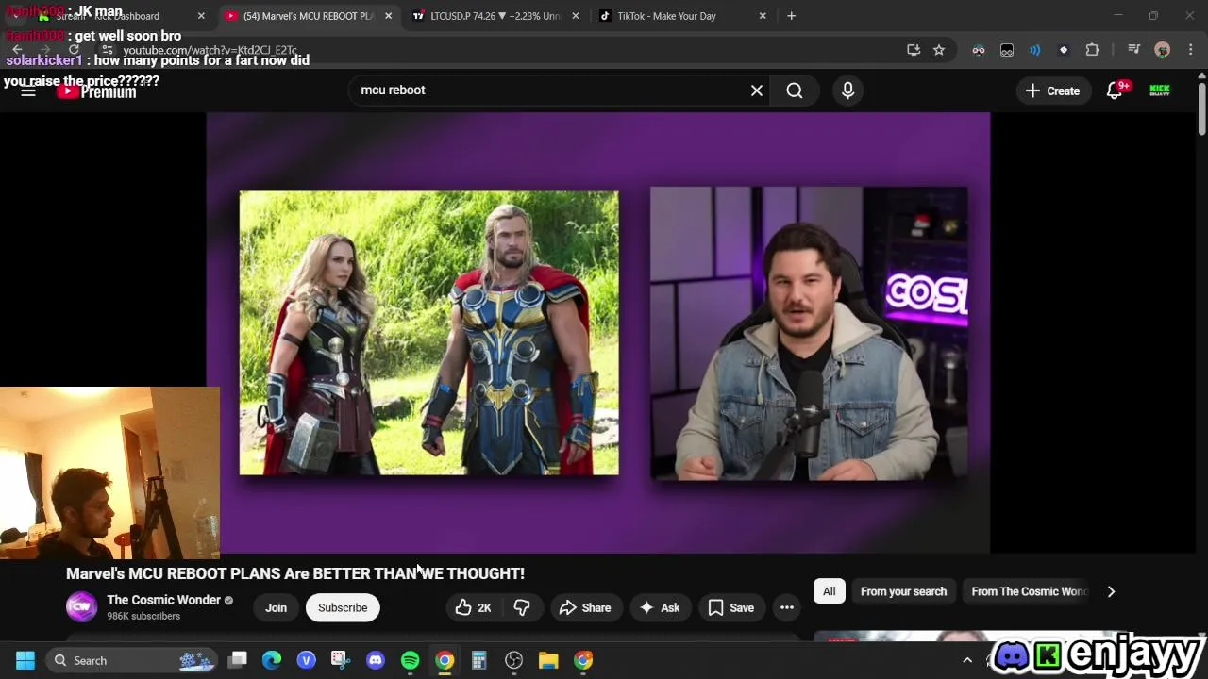Join The Cosmic Wonder channel membership
1208x679 pixels.
point(276,608)
